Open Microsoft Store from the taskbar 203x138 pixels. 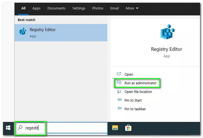coord(128,128)
